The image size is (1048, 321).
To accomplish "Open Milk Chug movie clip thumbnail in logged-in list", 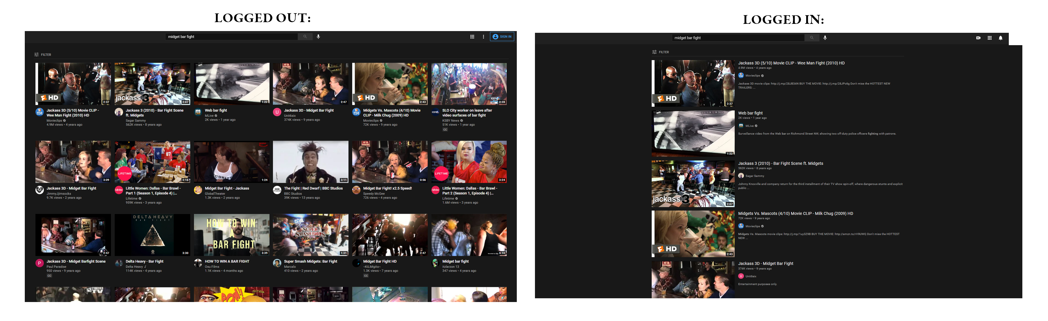I will coord(693,234).
